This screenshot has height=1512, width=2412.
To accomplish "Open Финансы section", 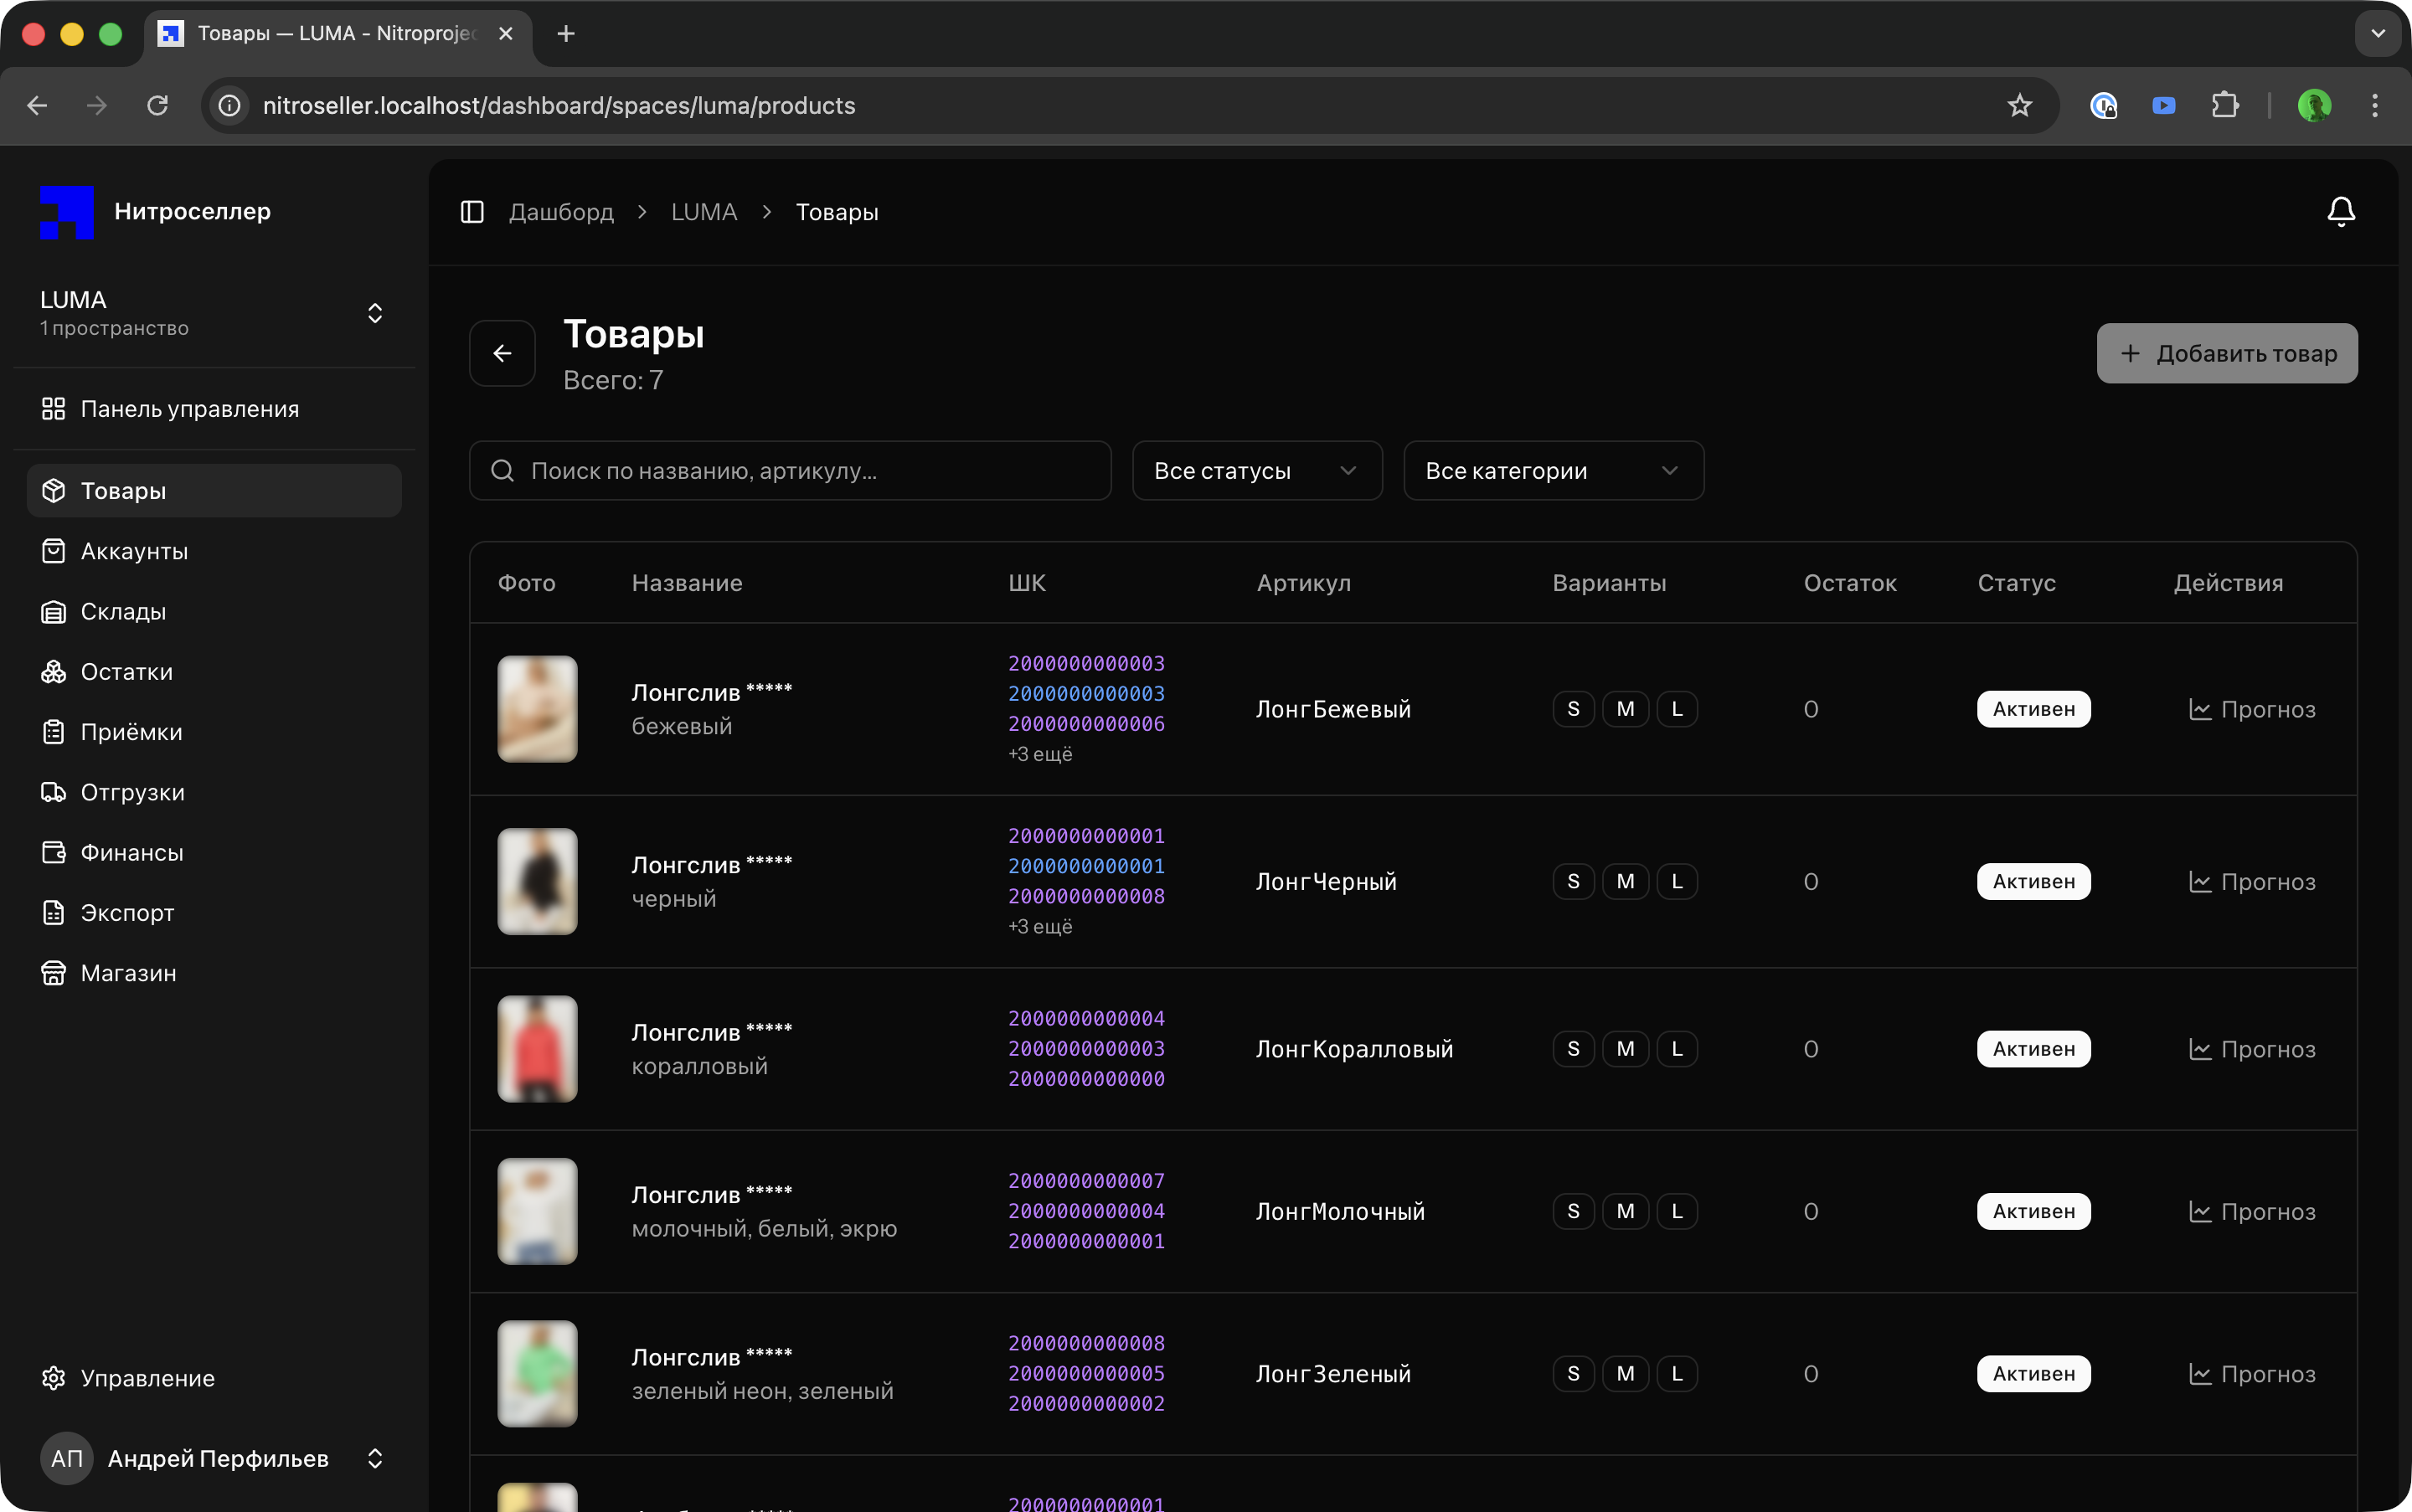I will point(131,852).
